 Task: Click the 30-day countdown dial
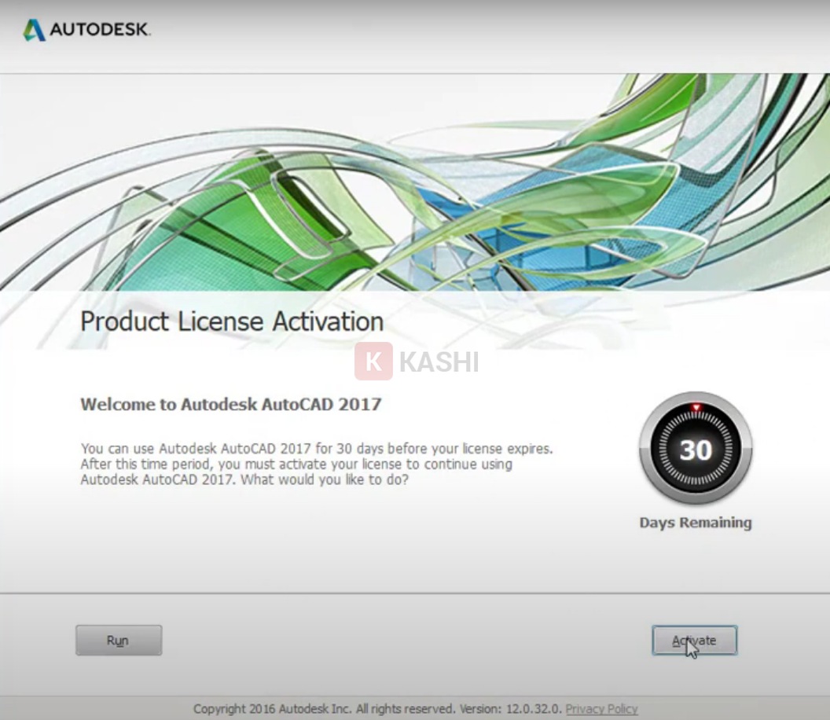click(x=695, y=448)
